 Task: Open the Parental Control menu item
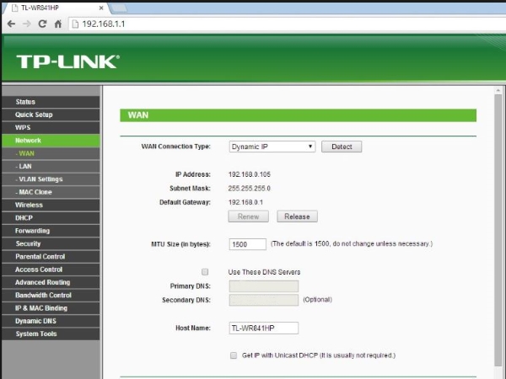[51, 257]
